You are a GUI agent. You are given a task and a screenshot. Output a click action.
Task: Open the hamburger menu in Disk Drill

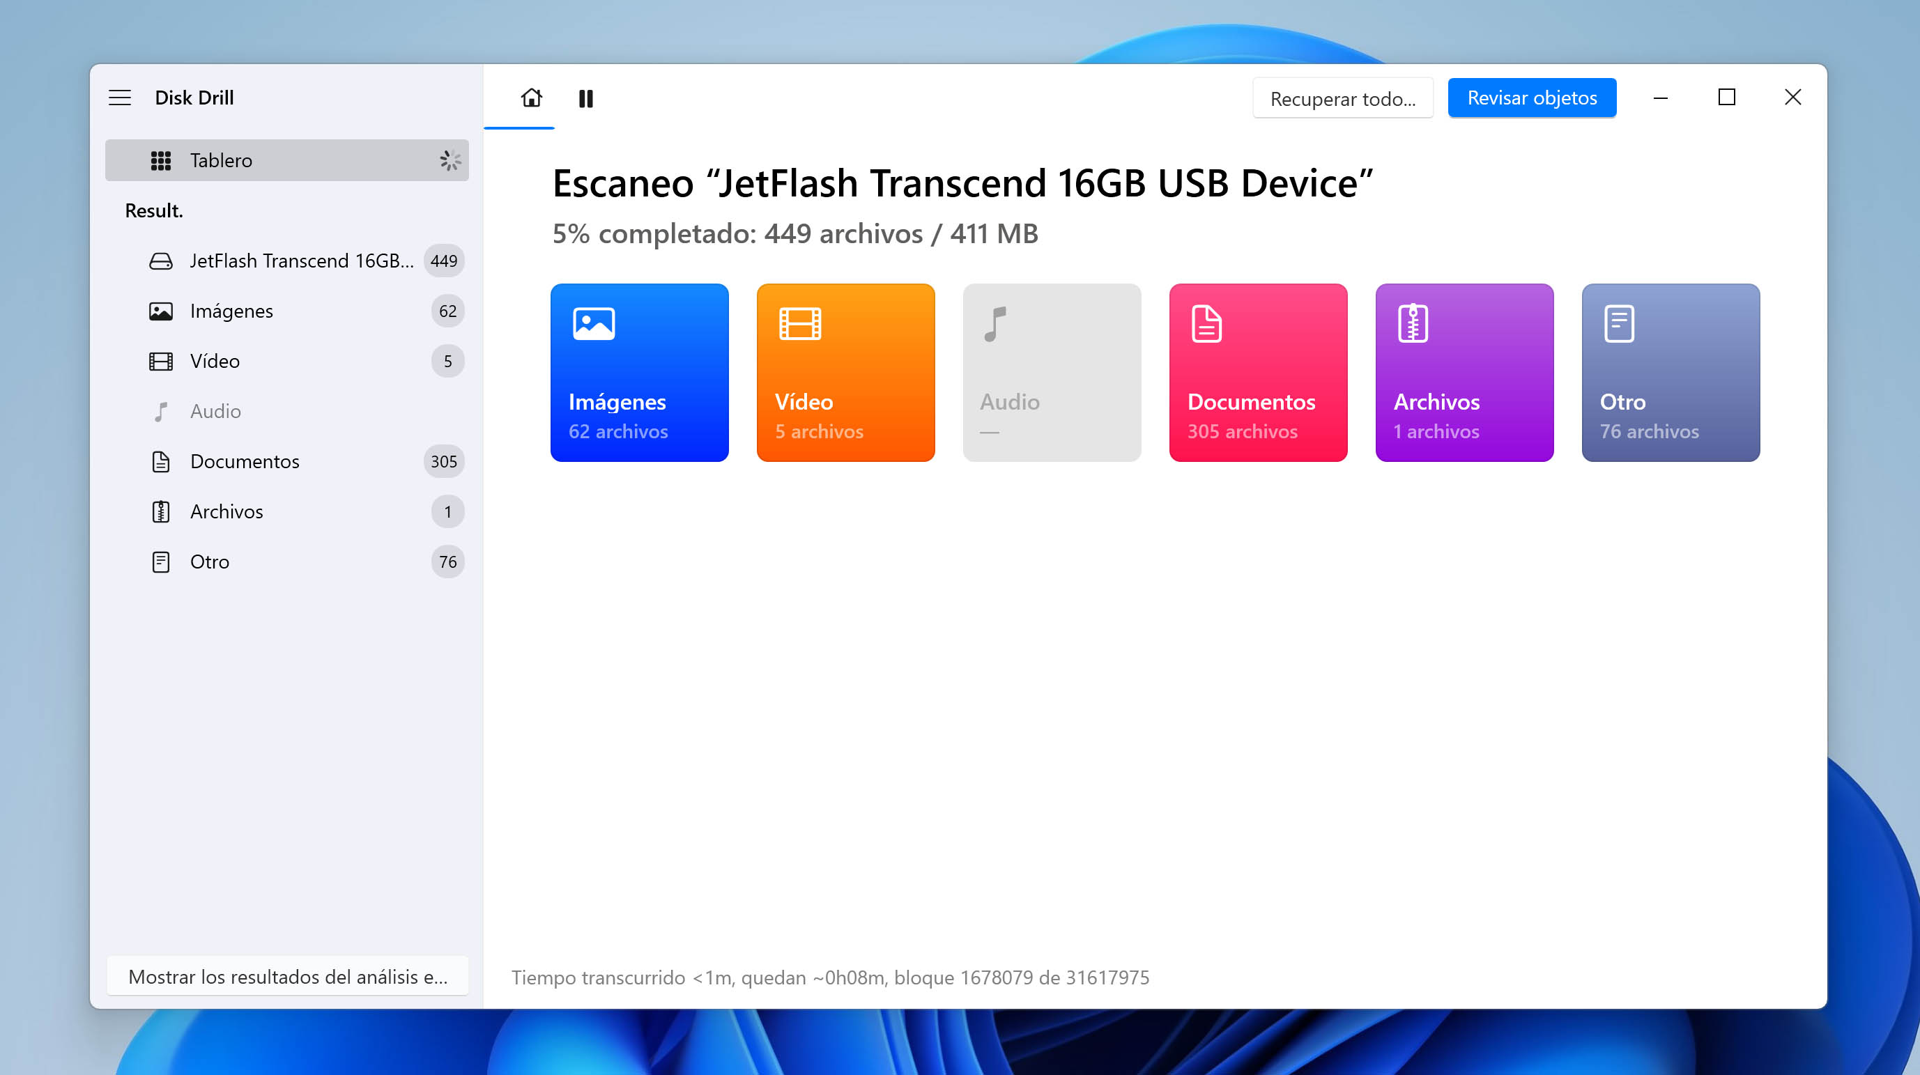tap(120, 98)
